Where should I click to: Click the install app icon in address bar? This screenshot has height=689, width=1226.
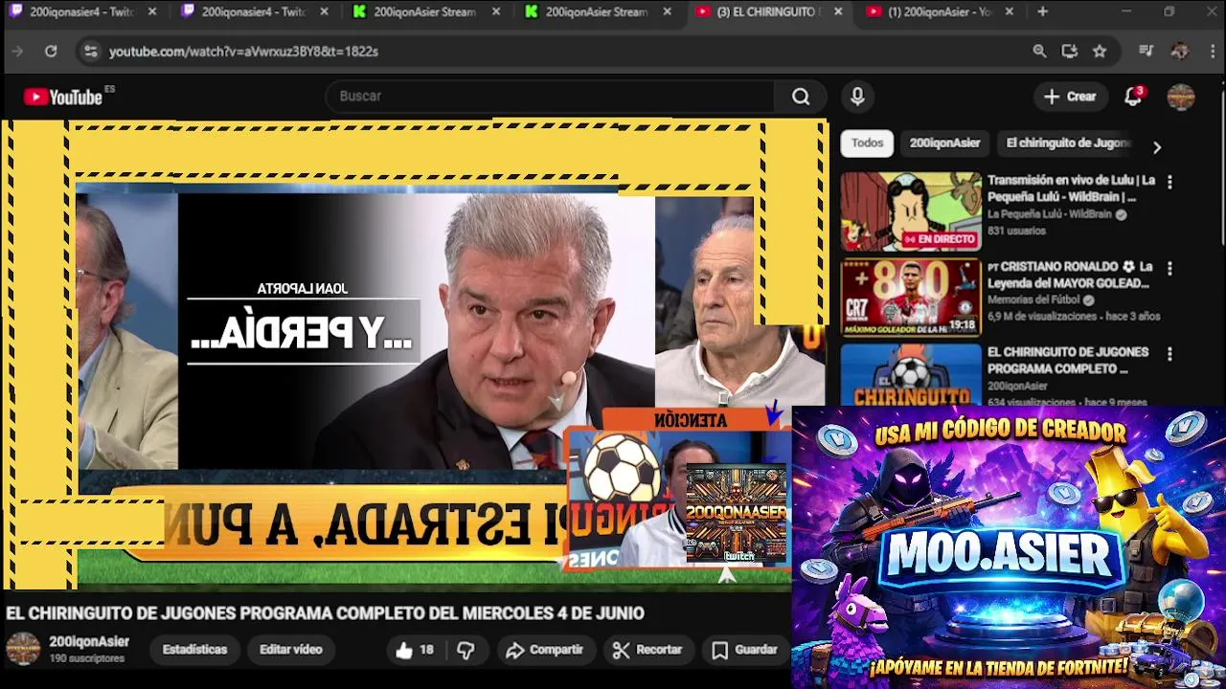1070,52
